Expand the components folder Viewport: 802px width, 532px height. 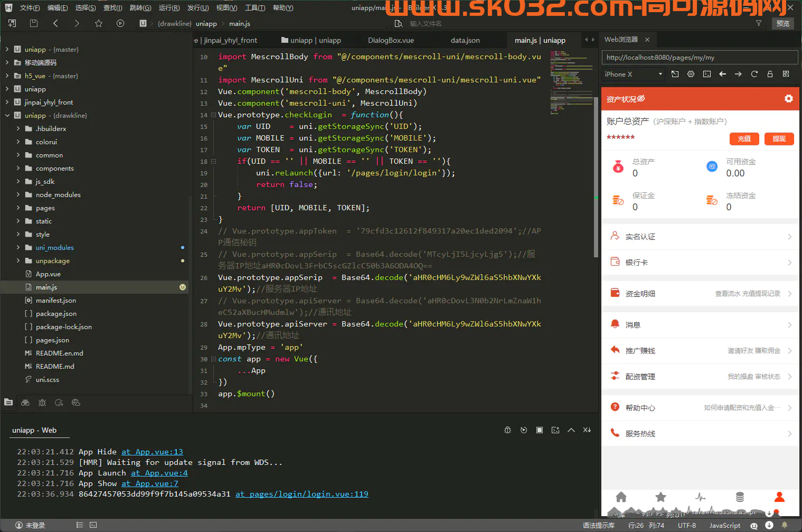[18, 168]
